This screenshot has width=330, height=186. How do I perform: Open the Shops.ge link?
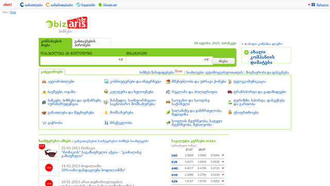[110, 5]
